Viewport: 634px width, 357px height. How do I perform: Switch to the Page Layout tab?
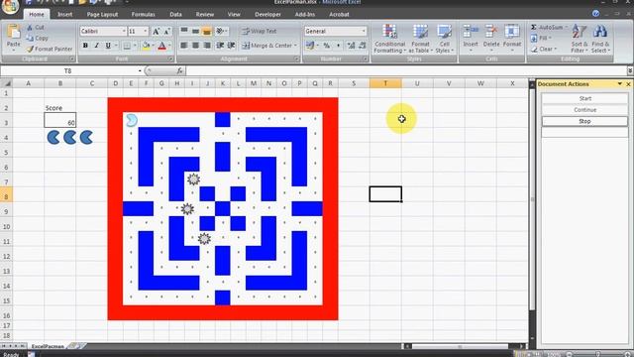[x=102, y=14]
